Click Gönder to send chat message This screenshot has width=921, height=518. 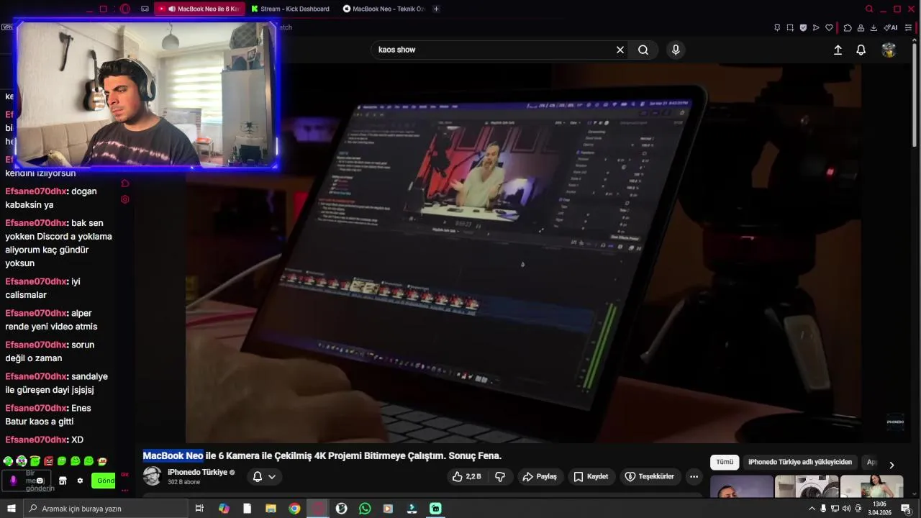pyautogui.click(x=104, y=481)
